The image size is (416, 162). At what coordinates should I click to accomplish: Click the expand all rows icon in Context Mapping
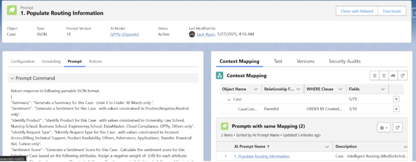(374, 76)
